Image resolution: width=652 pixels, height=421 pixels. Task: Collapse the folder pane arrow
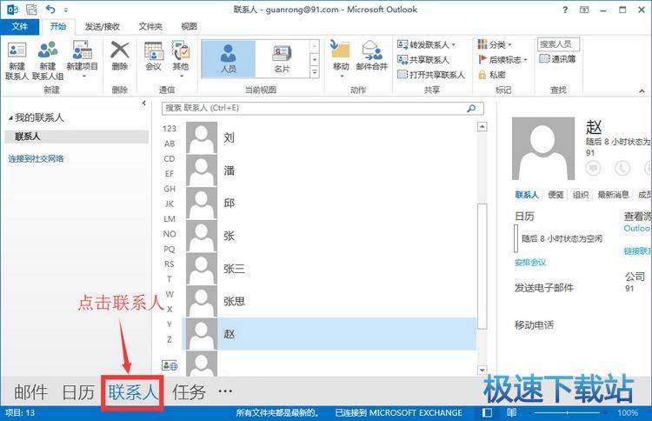click(x=143, y=103)
